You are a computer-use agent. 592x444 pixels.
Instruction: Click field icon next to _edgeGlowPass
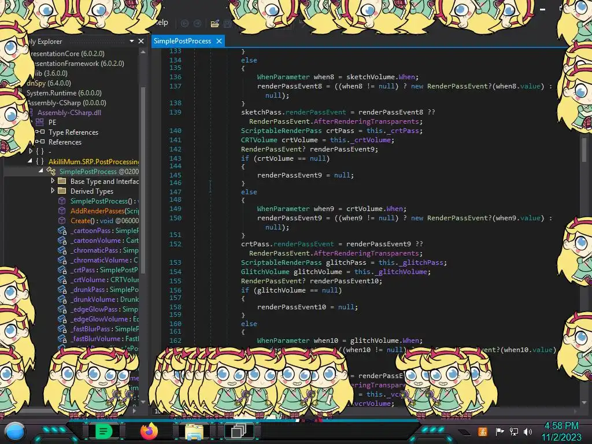pos(62,309)
